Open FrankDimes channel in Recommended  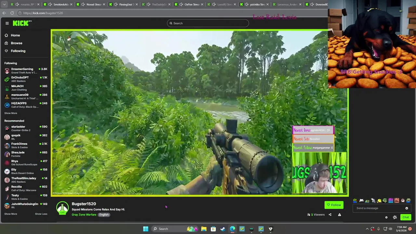coord(26,145)
